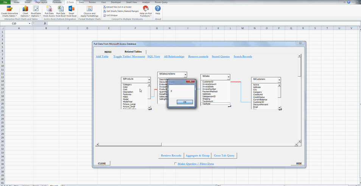Select the Category field in tblProducts

coord(127,85)
